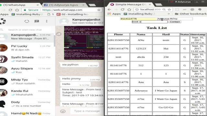Click the name field containing Adysurya Ri7nz
The image size is (207, 116).
tap(175, 19)
